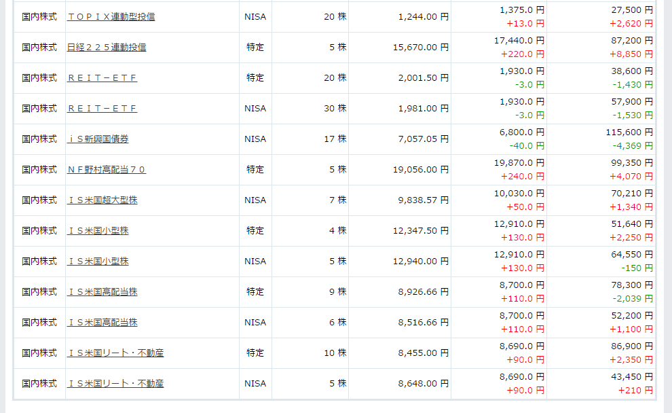Select the profit figure +210 円
The width and height of the screenshot is (672, 413).
click(x=635, y=391)
